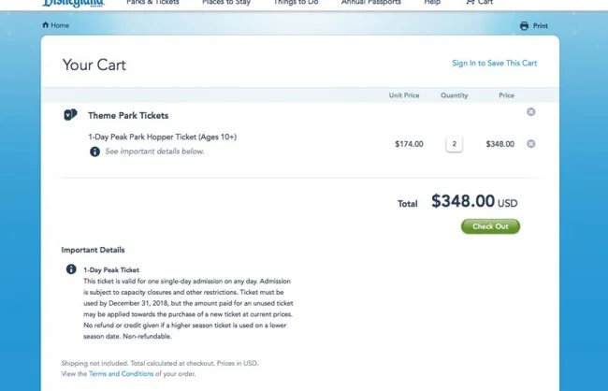
Task: Click Sign In to Save This Cart
Action: pyautogui.click(x=495, y=64)
